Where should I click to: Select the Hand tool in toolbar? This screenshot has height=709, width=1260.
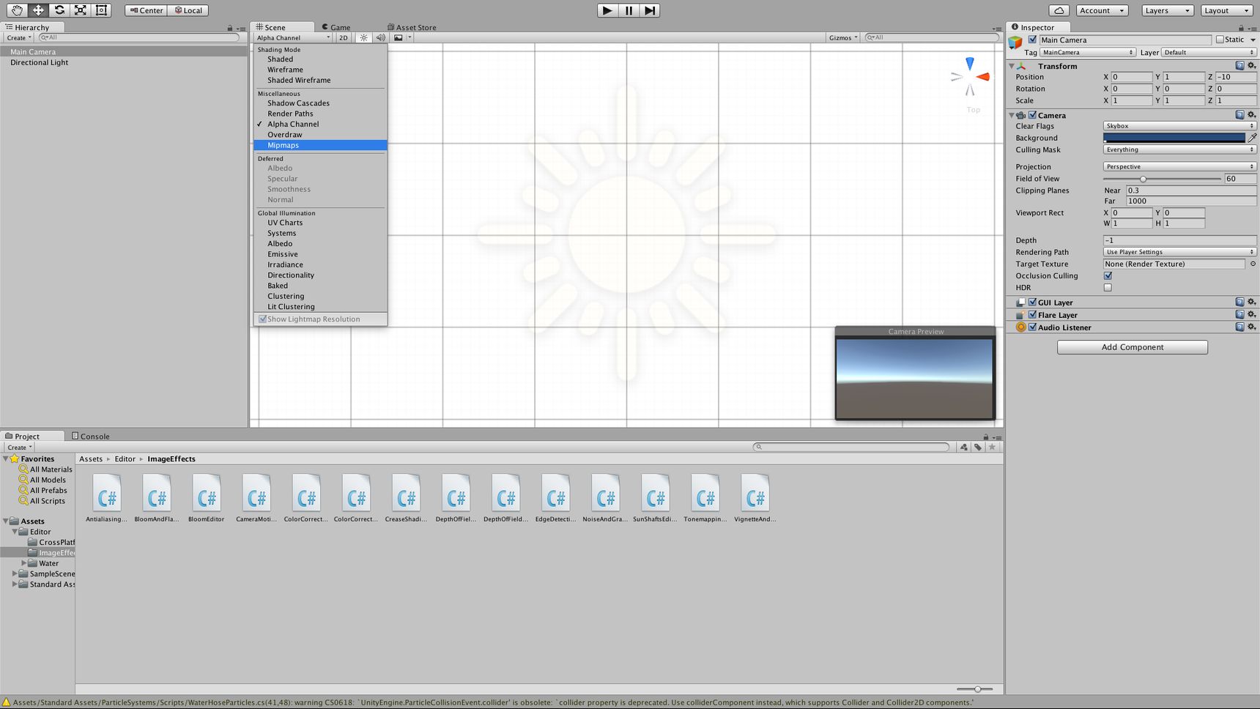(x=17, y=10)
